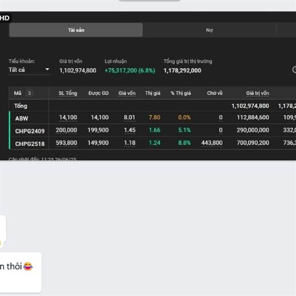The height and width of the screenshot is (296, 296).
Task: Sort by the Mã column header
Action: [x=18, y=93]
